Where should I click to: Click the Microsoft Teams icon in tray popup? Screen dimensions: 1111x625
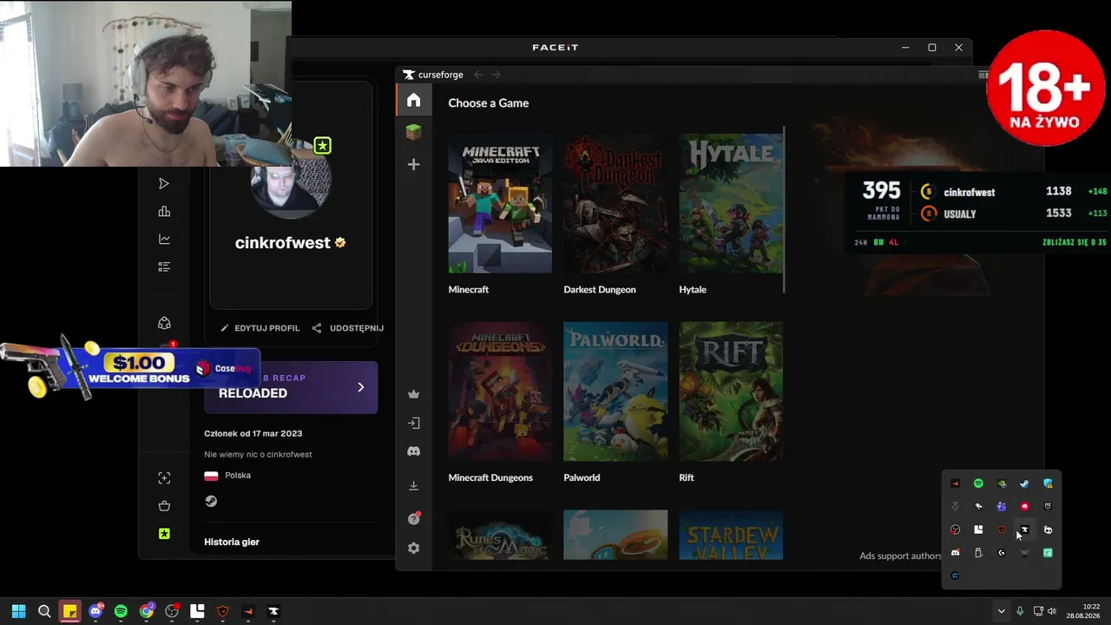tap(1002, 506)
